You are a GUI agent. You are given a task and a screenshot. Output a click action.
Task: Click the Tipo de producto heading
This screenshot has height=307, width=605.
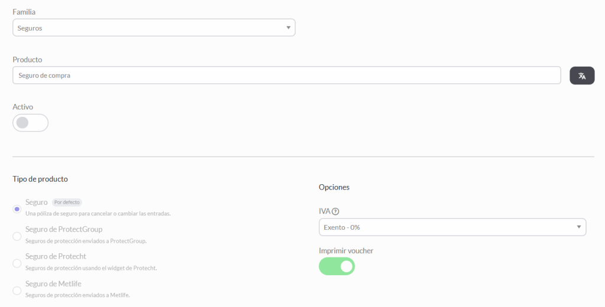click(x=40, y=179)
